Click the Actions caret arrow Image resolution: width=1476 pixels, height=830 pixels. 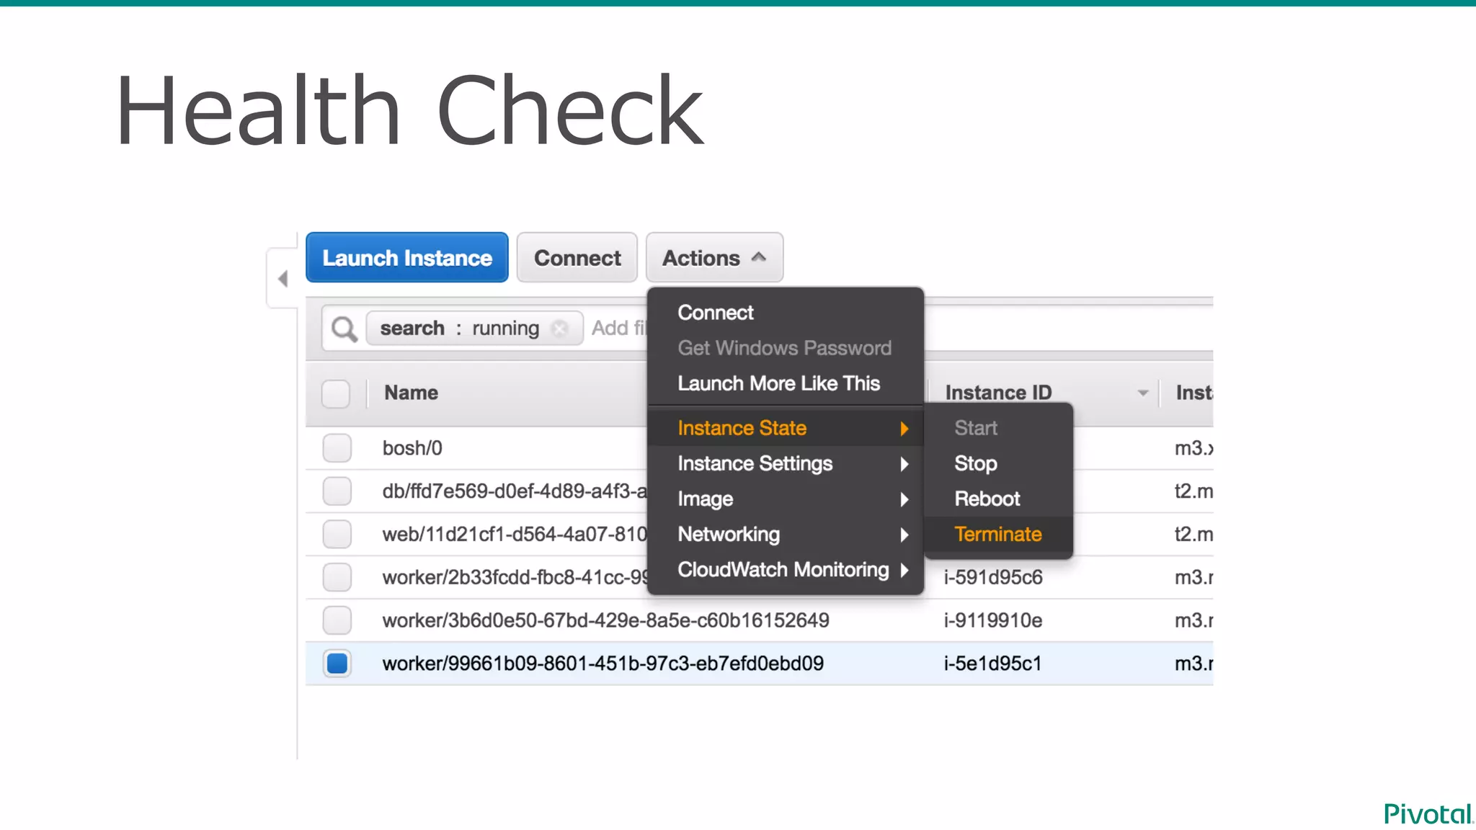click(x=759, y=257)
